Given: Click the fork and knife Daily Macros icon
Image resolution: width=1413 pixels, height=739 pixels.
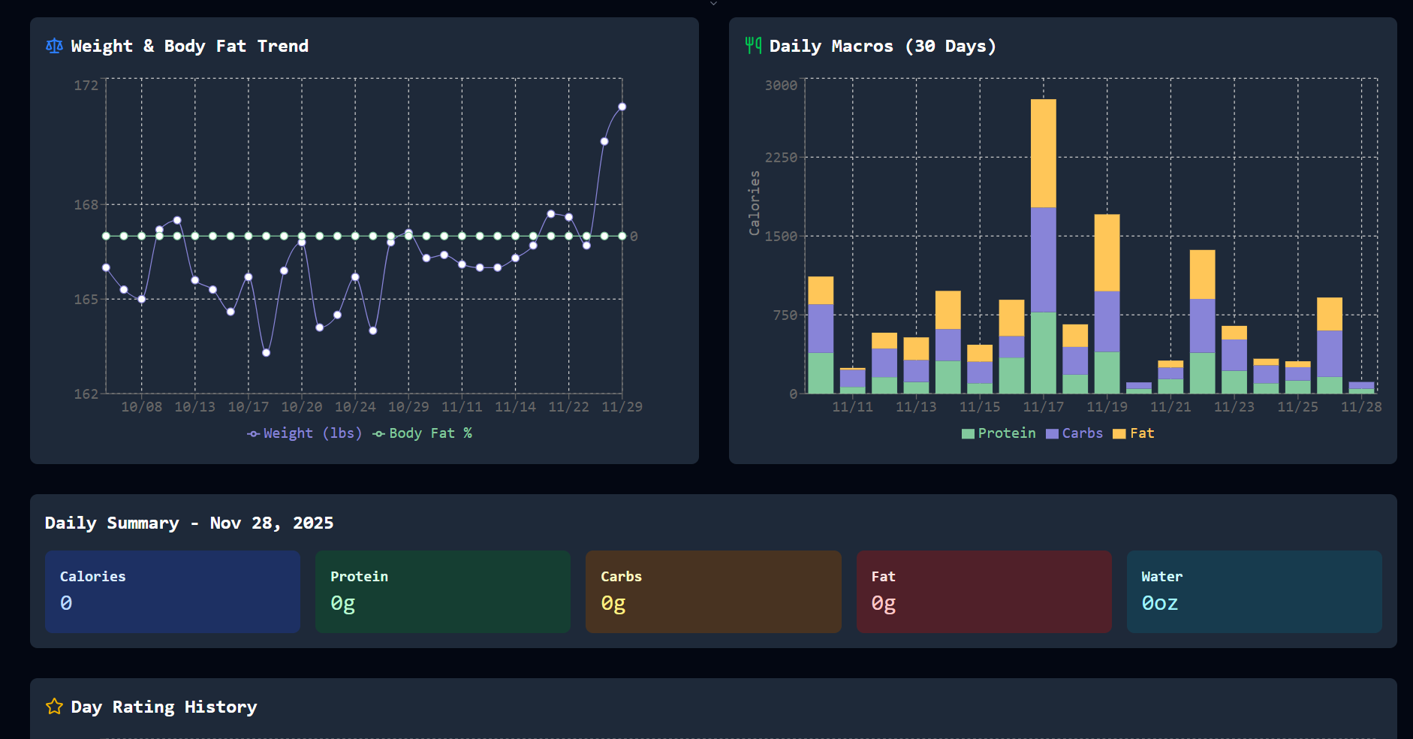Looking at the screenshot, I should click(x=753, y=46).
